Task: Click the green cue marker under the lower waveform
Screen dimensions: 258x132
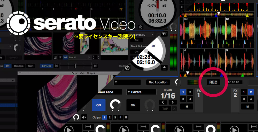Action: coord(243,75)
